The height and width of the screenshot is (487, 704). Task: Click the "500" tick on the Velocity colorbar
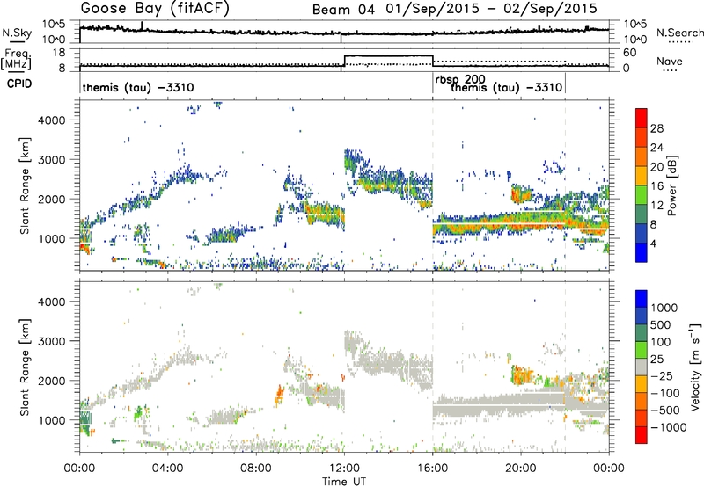point(661,324)
